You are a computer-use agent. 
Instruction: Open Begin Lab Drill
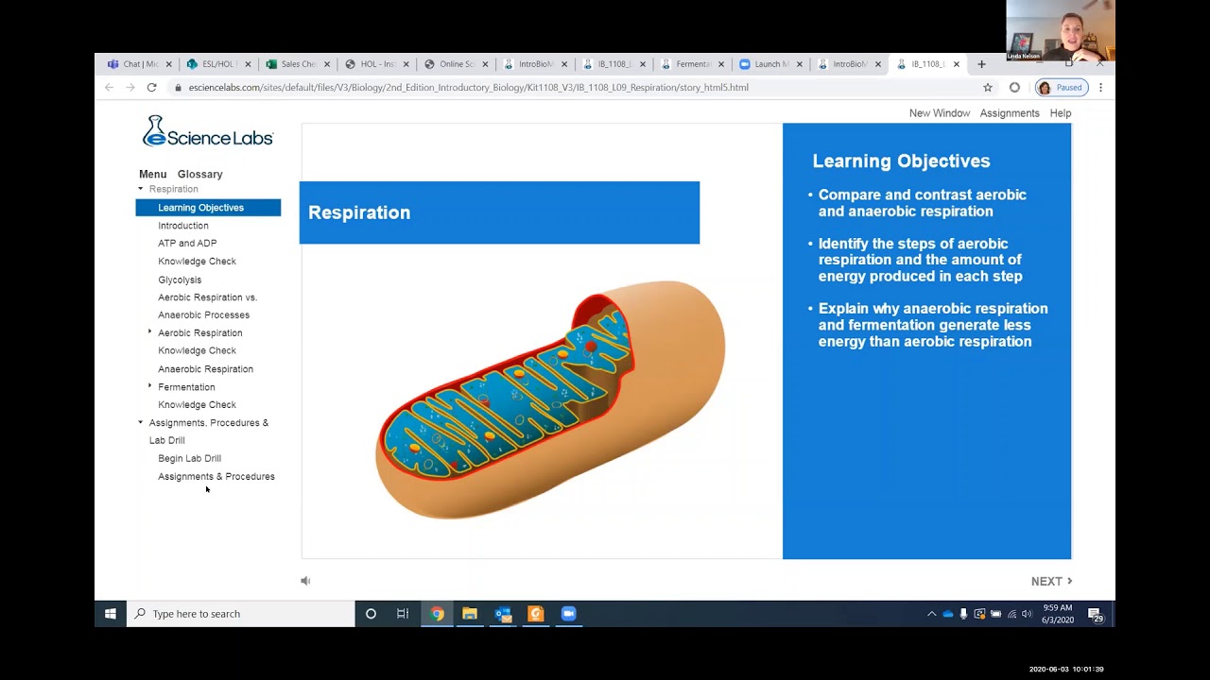pyautogui.click(x=189, y=459)
